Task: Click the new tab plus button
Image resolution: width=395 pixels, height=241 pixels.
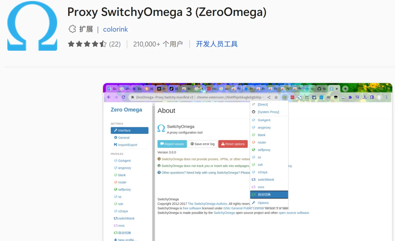Action: pos(345,89)
